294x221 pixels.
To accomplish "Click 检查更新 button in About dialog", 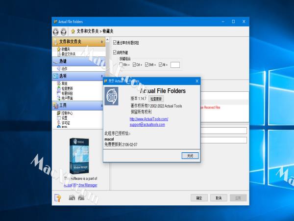I will (156, 99).
